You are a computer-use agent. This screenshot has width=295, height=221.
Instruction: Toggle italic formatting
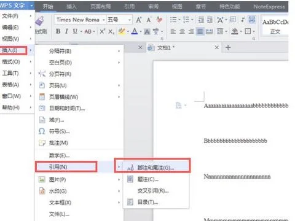tap(66, 31)
